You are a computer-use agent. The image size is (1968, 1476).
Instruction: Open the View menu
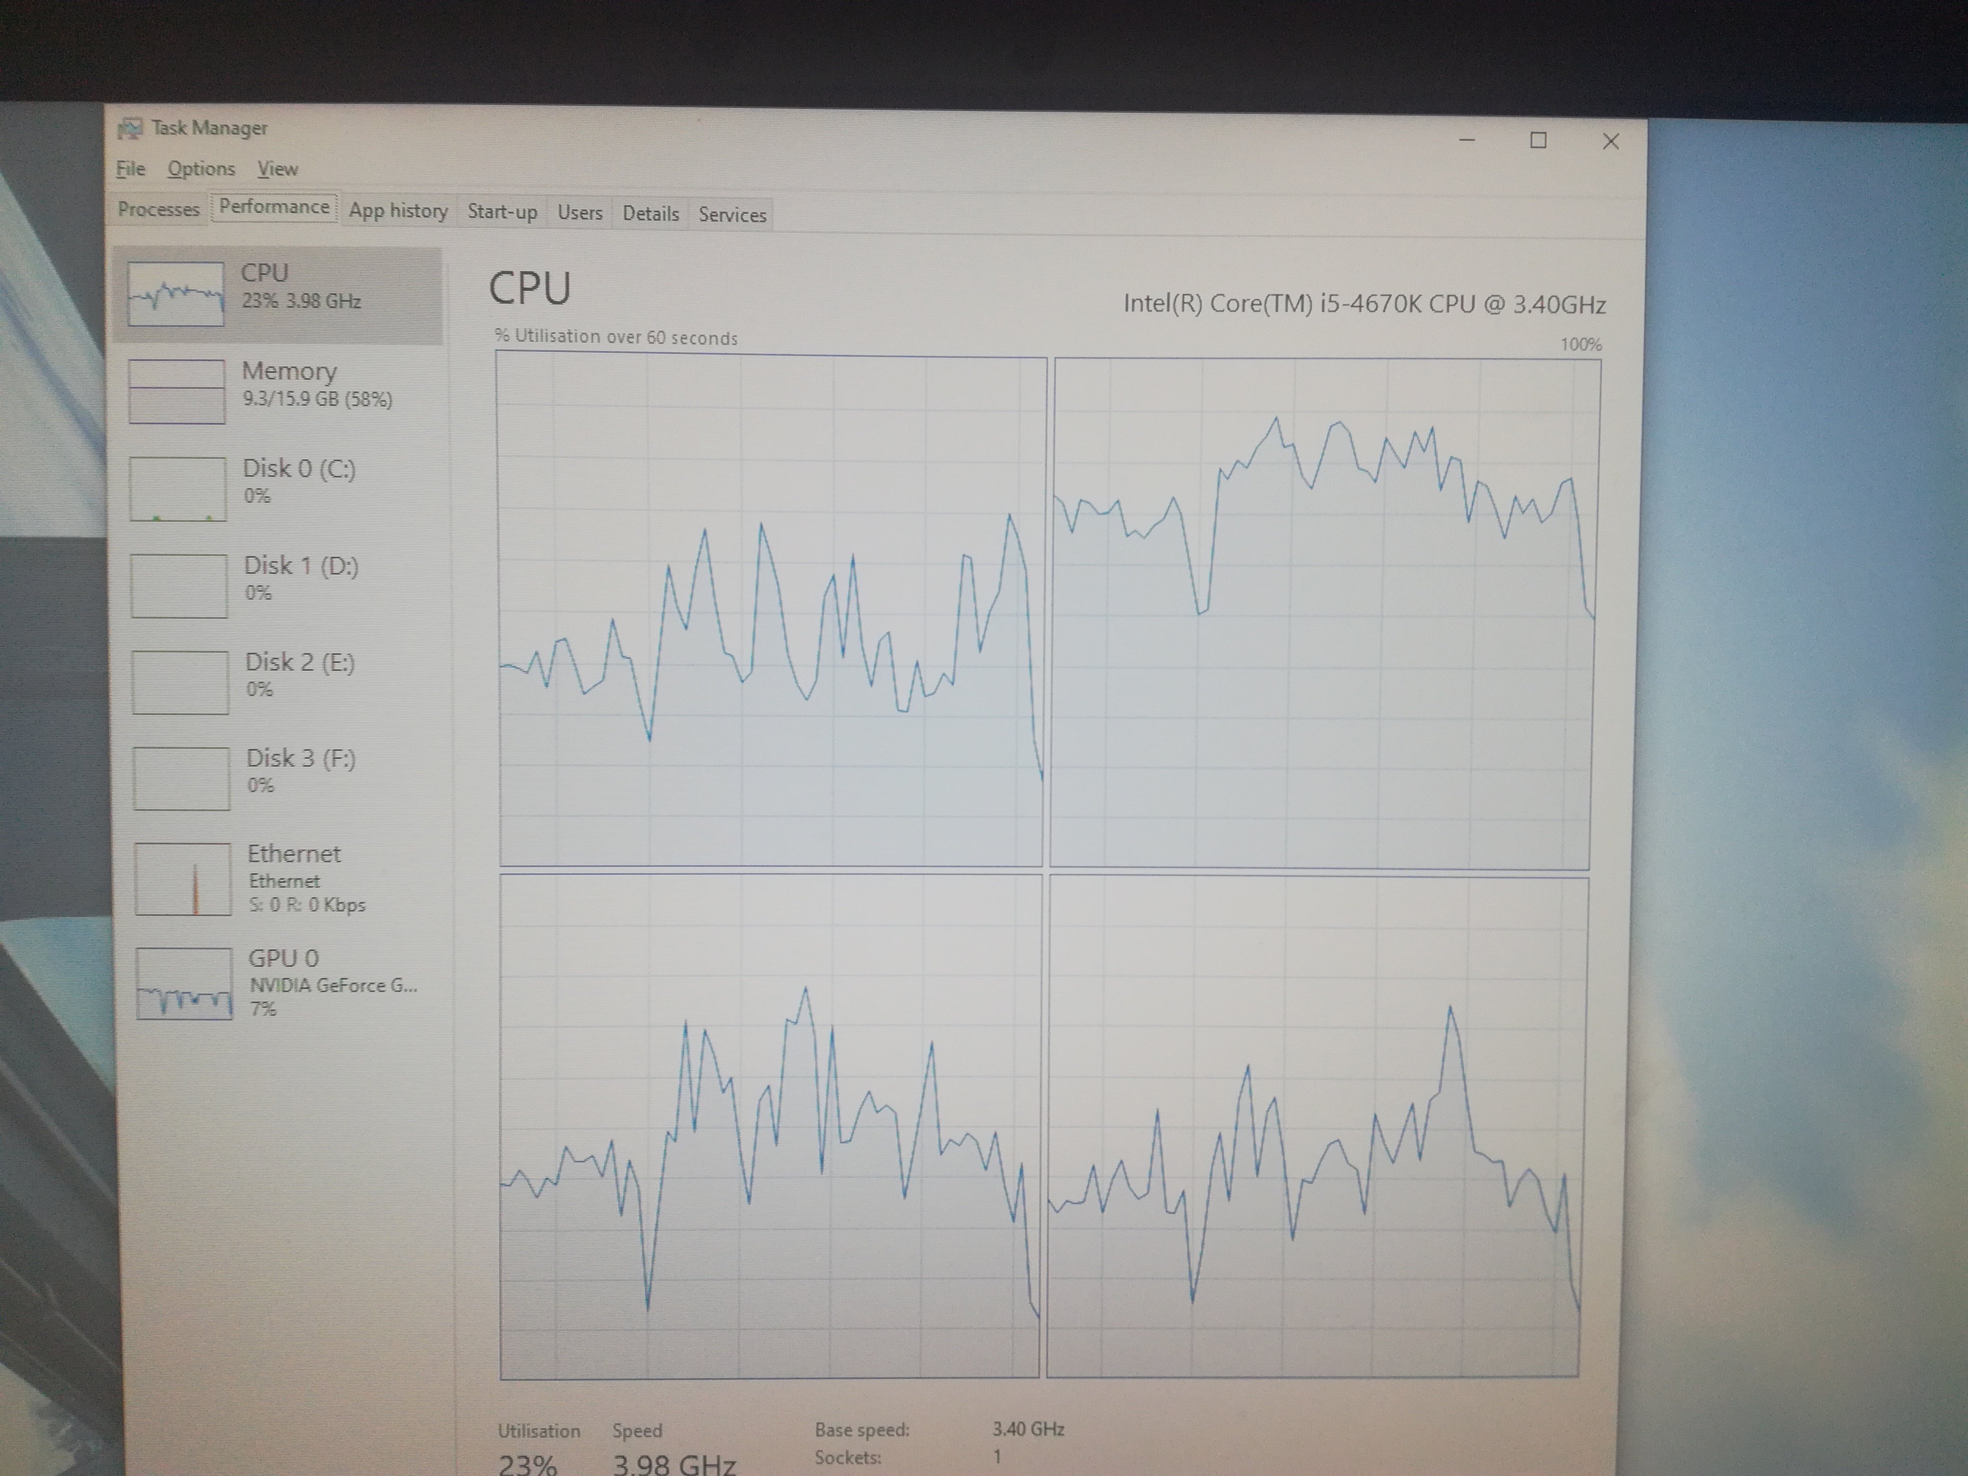pyautogui.click(x=278, y=169)
